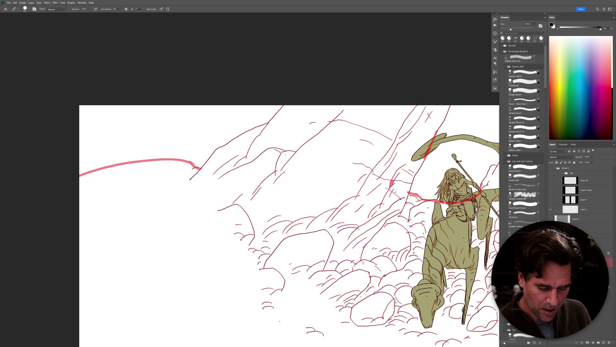Switch to the Channels tab
This screenshot has height=347, width=616.
(x=563, y=145)
